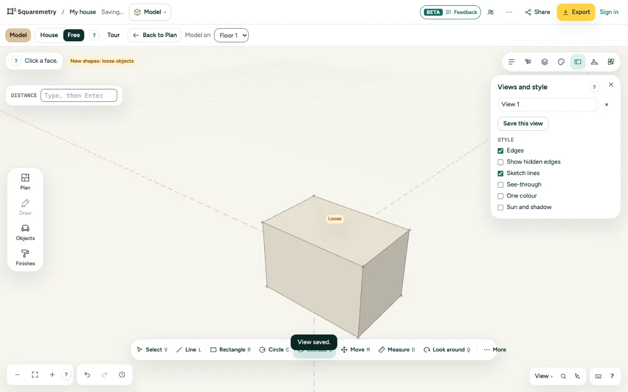Activate the Look around tool

point(447,350)
